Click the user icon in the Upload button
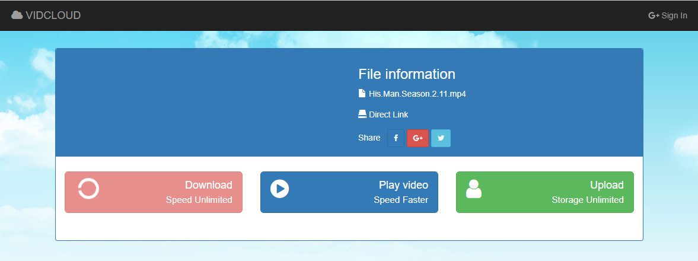 point(474,189)
